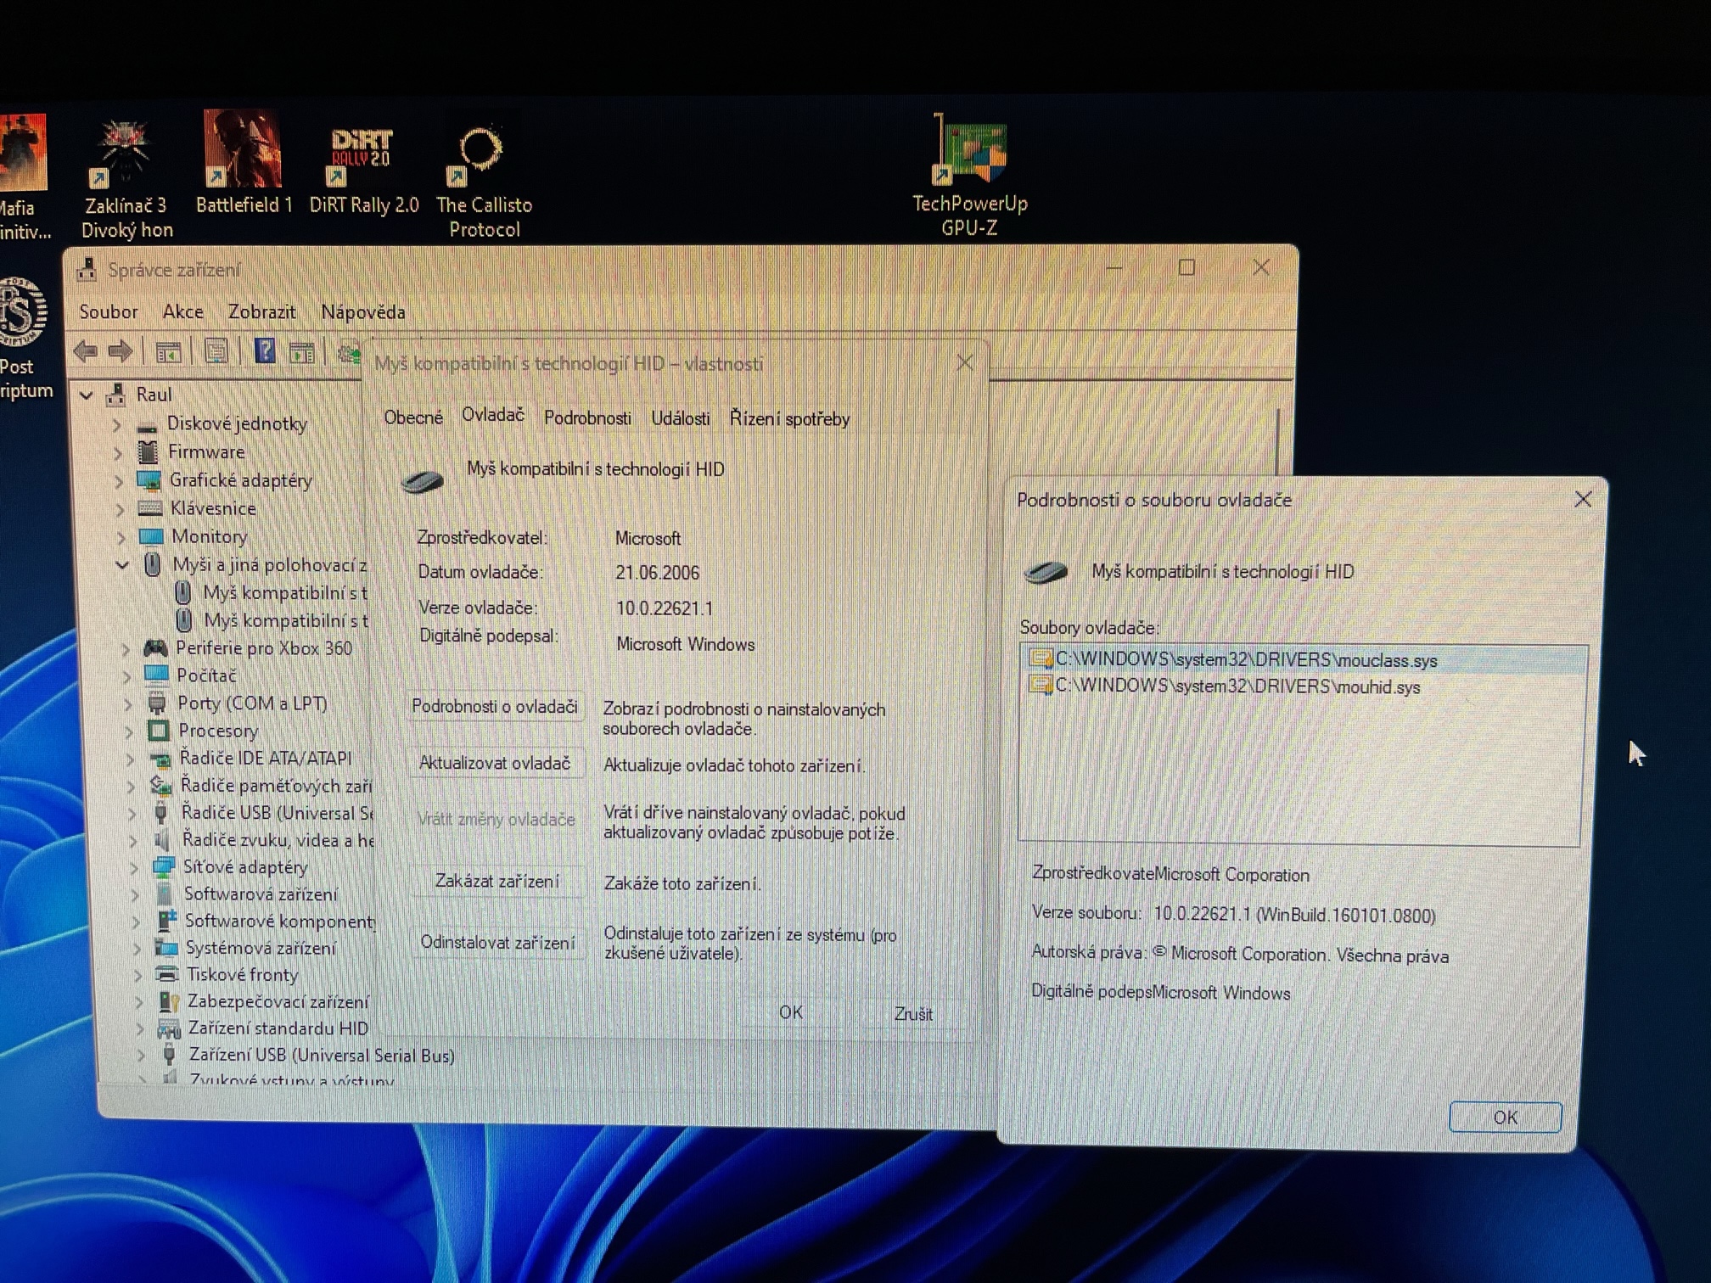Select Procesory in the device tree
The image size is (1711, 1283).
pyautogui.click(x=217, y=731)
